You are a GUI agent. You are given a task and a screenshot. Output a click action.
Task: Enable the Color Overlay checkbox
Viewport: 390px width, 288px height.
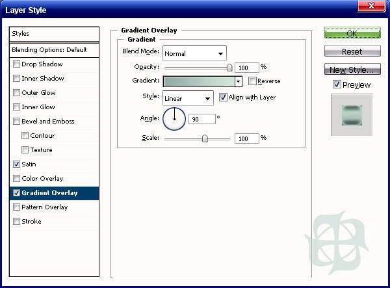[16, 179]
